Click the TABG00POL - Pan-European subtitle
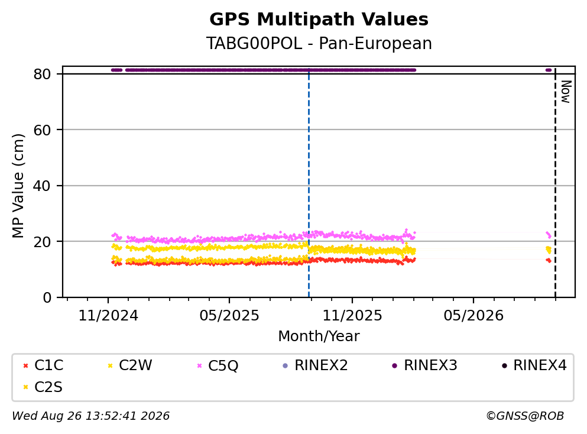Image resolution: width=587 pixels, height=434 pixels. click(x=319, y=43)
